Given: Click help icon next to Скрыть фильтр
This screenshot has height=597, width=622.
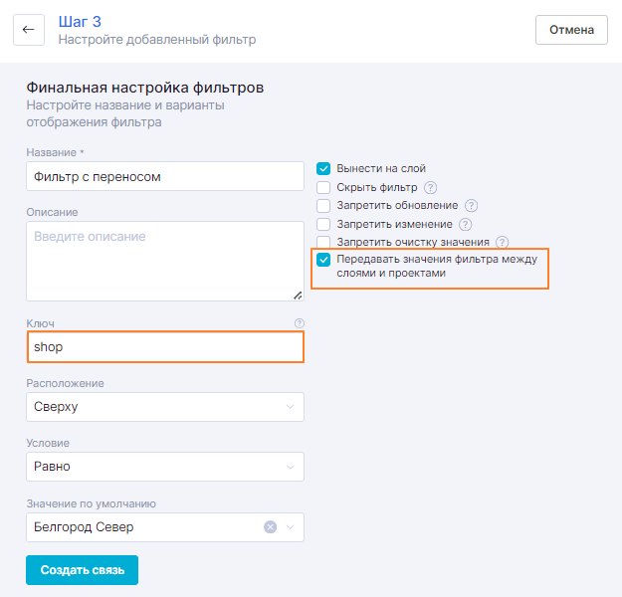Looking at the screenshot, I should pyautogui.click(x=430, y=187).
